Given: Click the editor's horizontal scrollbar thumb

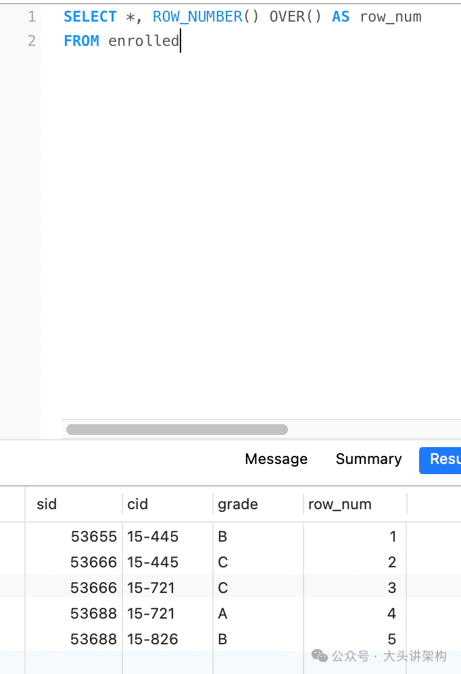Looking at the screenshot, I should click(x=177, y=430).
